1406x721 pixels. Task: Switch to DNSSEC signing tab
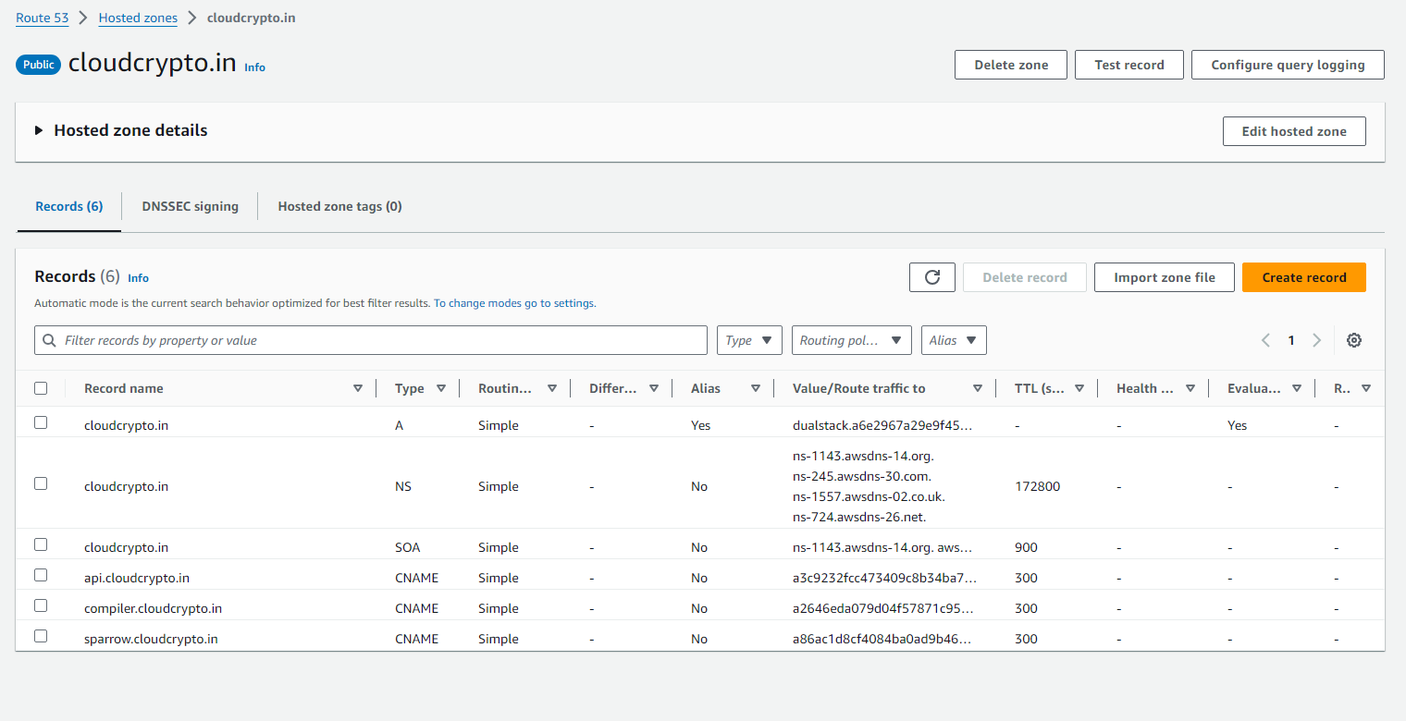(191, 206)
